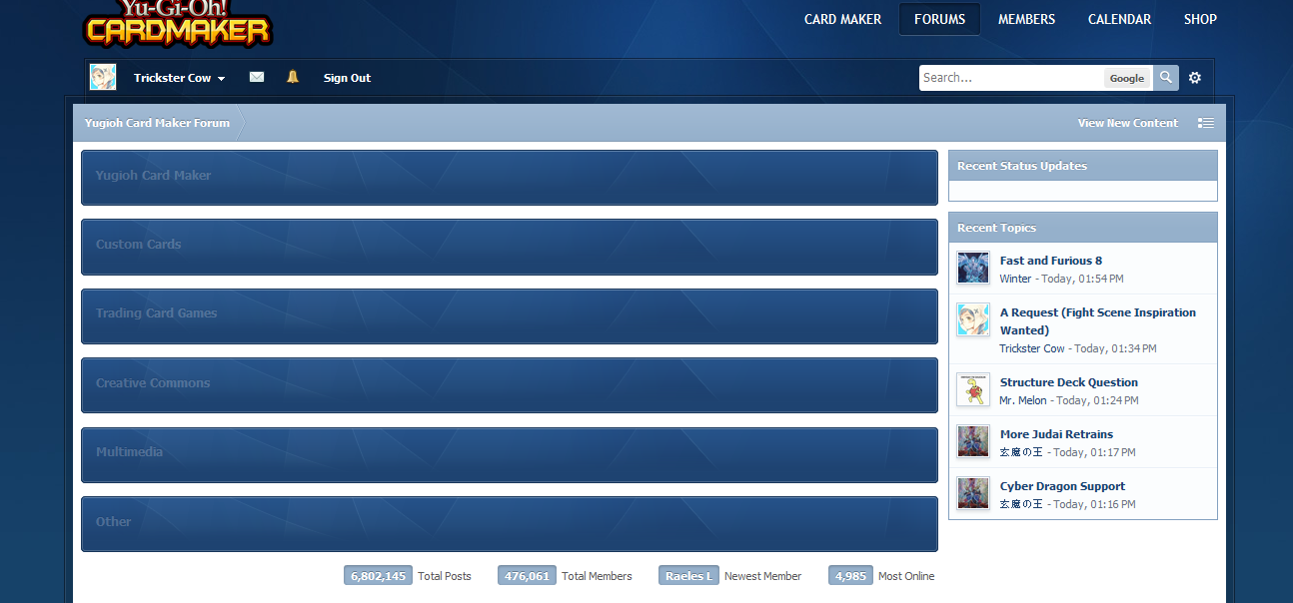Open avatar beside Fast and Furious 8

coord(973,268)
